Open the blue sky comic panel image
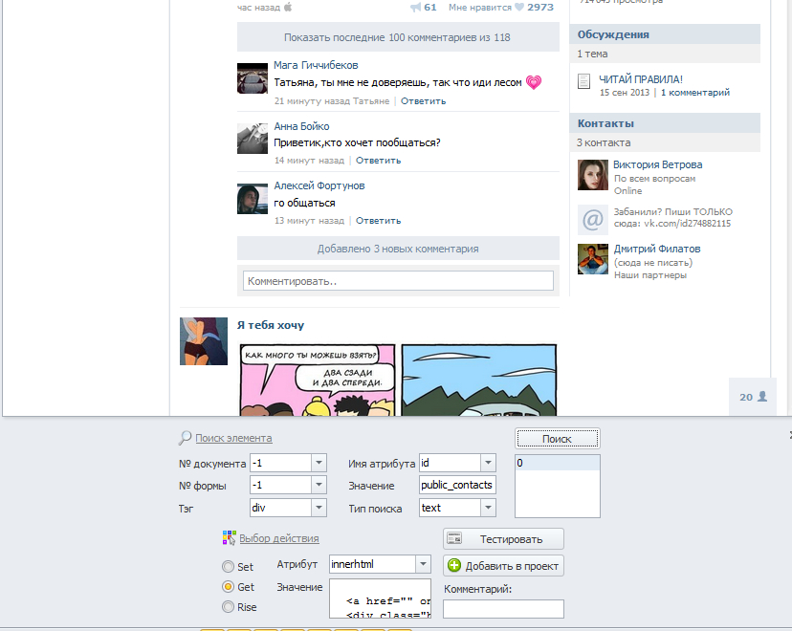 (479, 380)
